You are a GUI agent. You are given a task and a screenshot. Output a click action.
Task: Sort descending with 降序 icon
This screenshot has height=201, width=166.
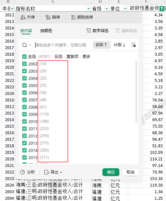pyautogui.click(x=53, y=17)
